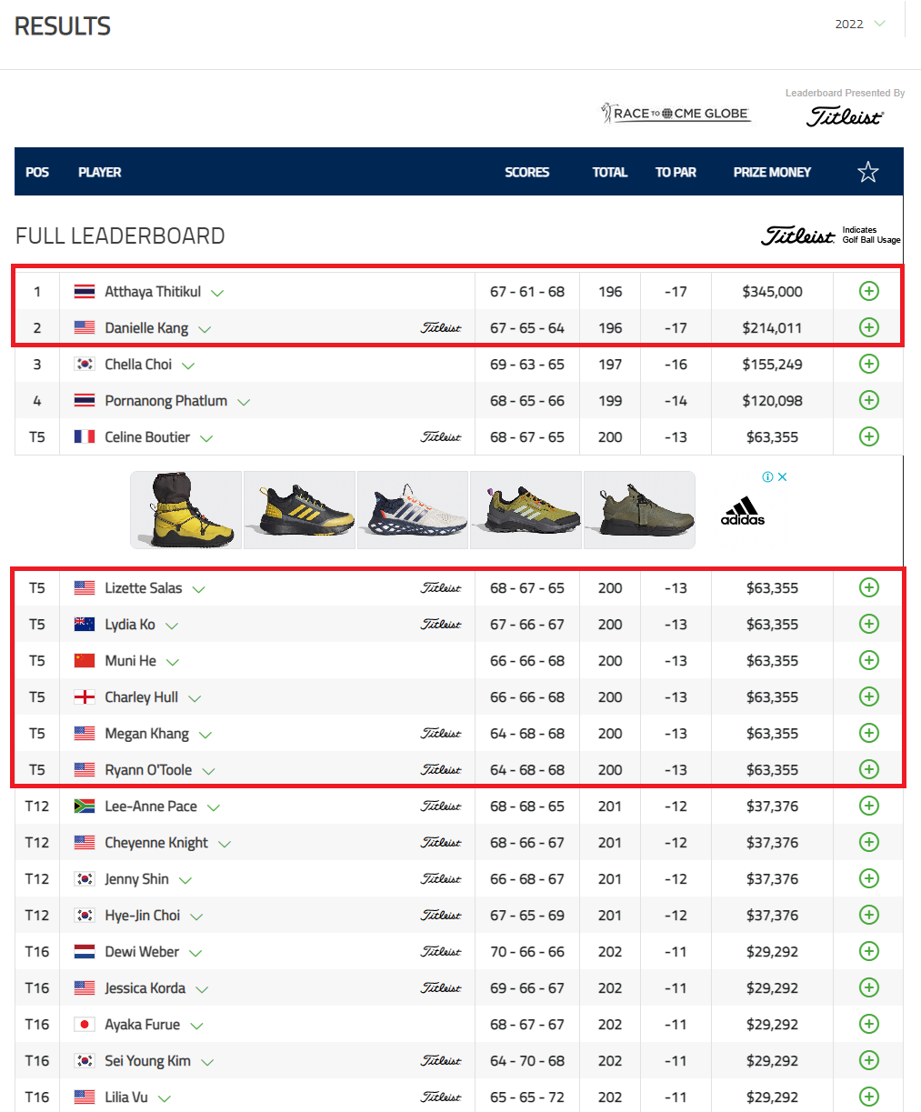Expand Lee-Anne Pace details chevron
Viewport: 921px width, 1112px height.
coord(214,807)
